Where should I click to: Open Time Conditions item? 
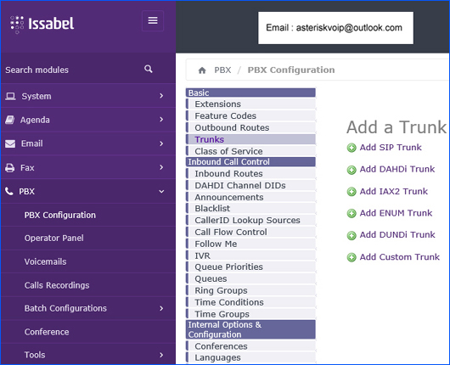coord(250,302)
